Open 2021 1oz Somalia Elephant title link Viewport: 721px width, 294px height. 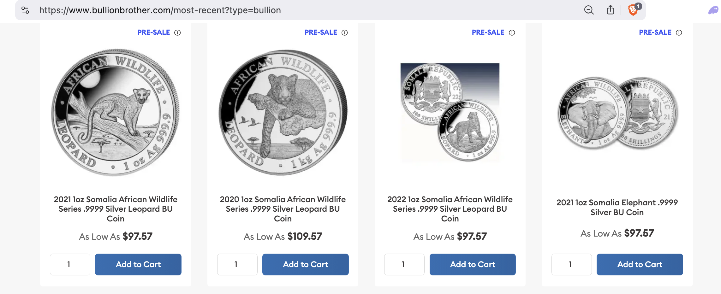(617, 207)
